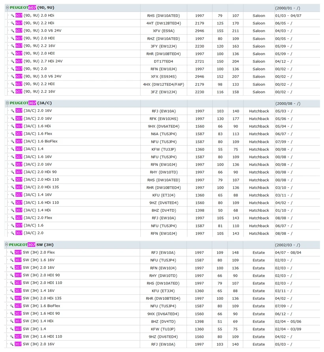Open 307 (3A/C) 2.0 HDi 110 entry
The image size is (324, 352).
[x=37, y=180]
